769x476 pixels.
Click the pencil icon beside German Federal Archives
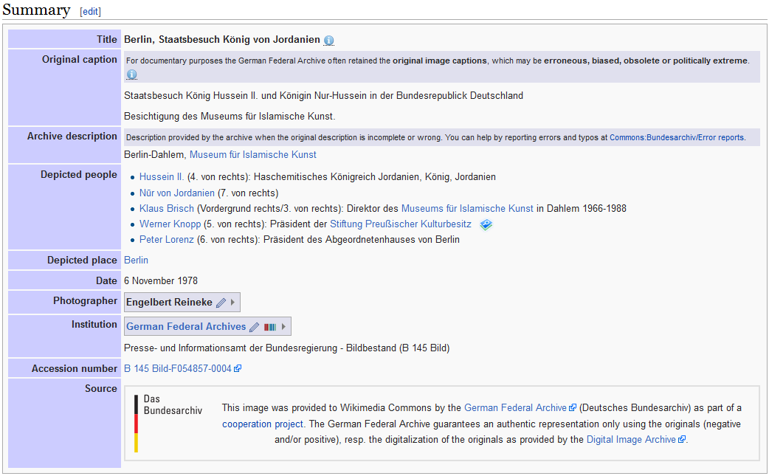254,327
